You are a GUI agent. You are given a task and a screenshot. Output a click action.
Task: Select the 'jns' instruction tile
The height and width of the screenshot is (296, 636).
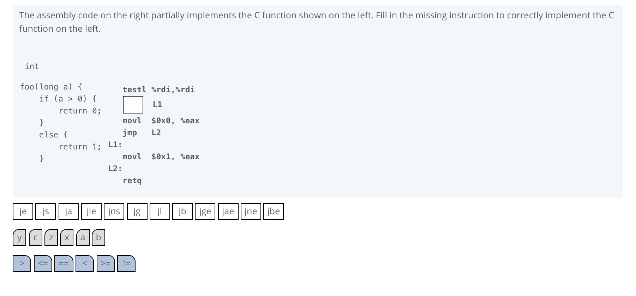[x=114, y=211]
